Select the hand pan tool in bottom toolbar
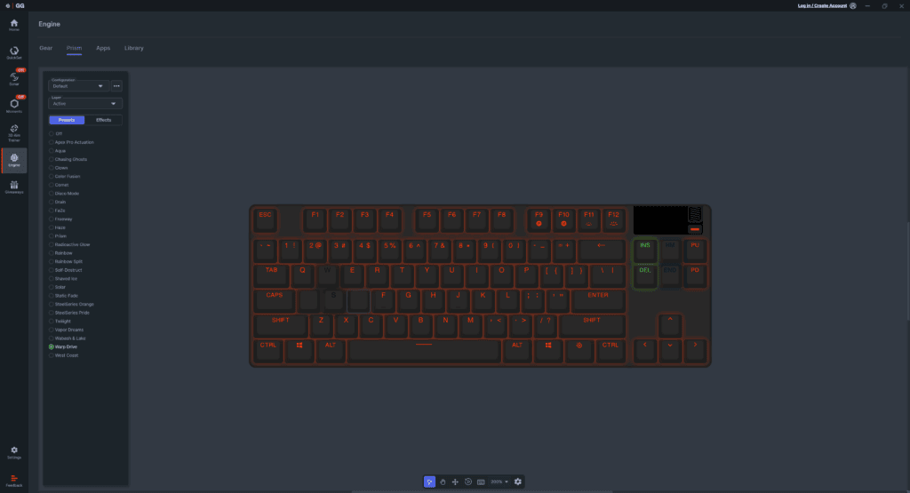This screenshot has width=910, height=493. [443, 482]
